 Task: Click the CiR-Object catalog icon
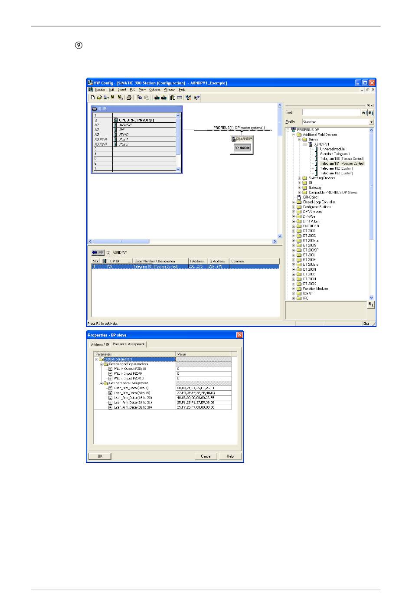click(x=299, y=197)
